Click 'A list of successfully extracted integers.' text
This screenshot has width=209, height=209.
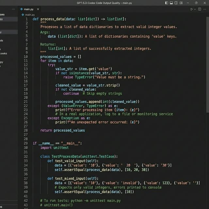pyautogui.click(x=110, y=49)
